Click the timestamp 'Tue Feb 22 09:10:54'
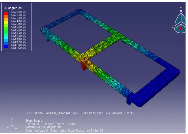Viewport: 188px width, 134px height. pos(95,113)
